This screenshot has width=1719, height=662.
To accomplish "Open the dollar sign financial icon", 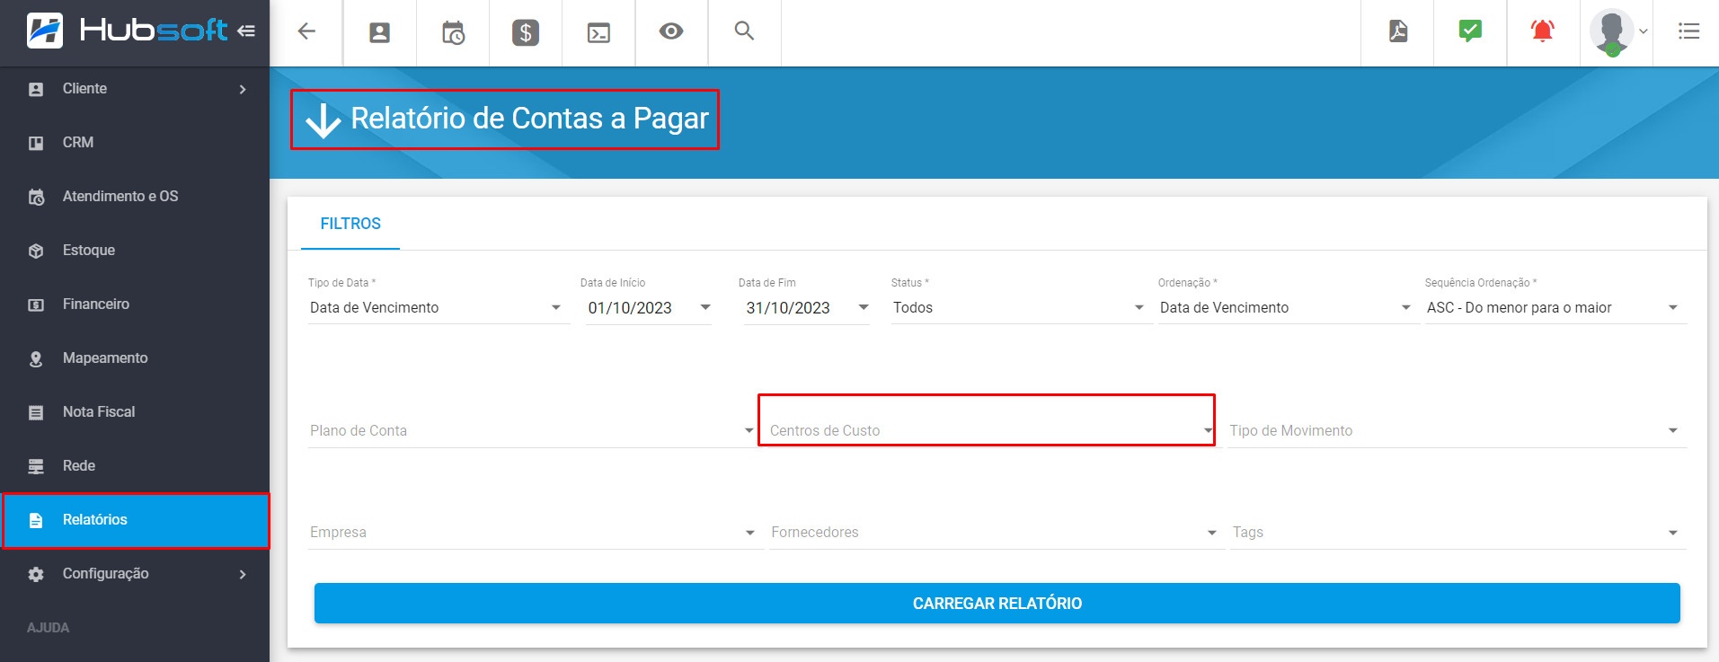I will coord(526,33).
